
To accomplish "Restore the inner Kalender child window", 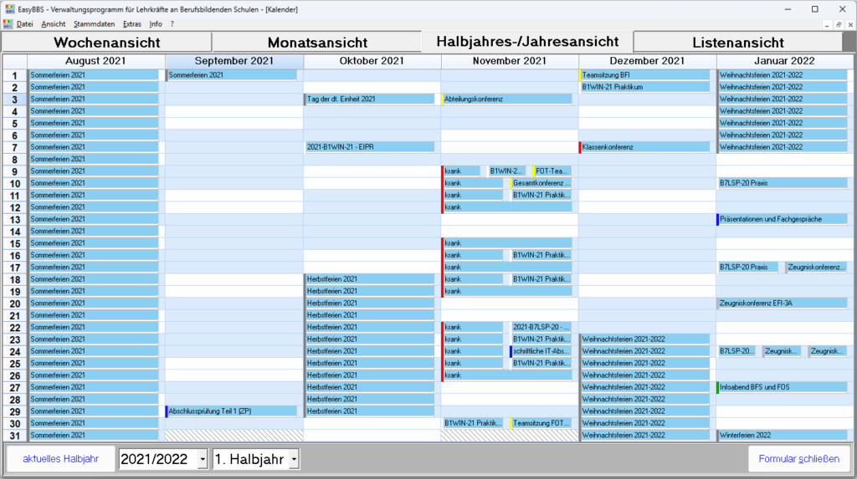I will click(839, 24).
